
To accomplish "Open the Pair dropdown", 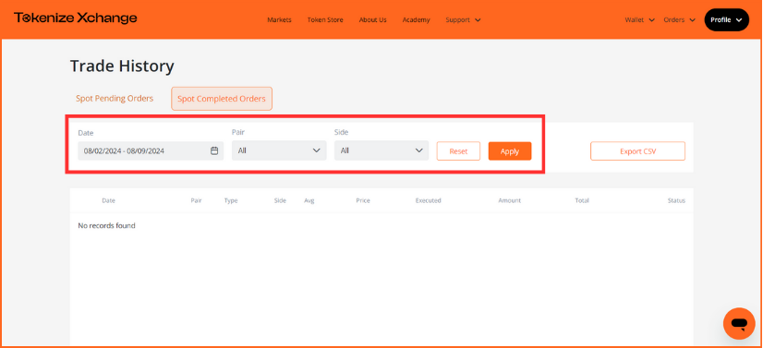I will tap(279, 150).
